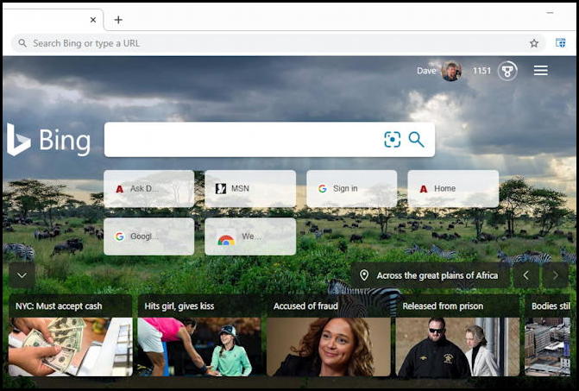Open the browser extension icon beside the star

pos(561,43)
